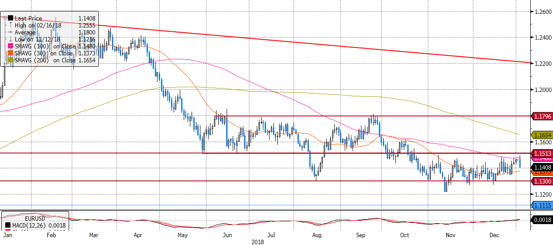Click the 0.0018 MACD value tag

coord(542,220)
